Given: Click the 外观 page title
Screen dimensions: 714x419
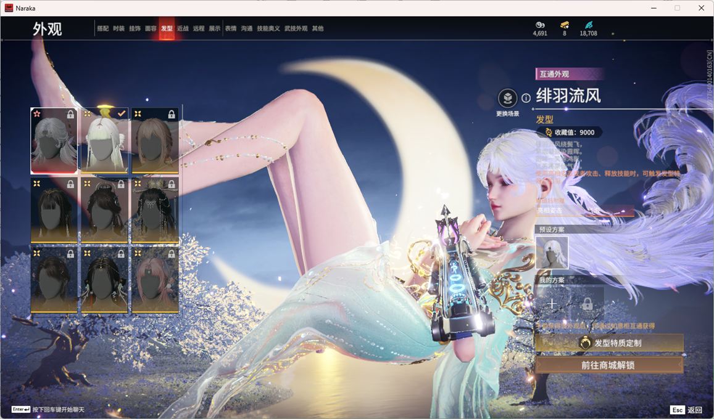Looking at the screenshot, I should (48, 29).
